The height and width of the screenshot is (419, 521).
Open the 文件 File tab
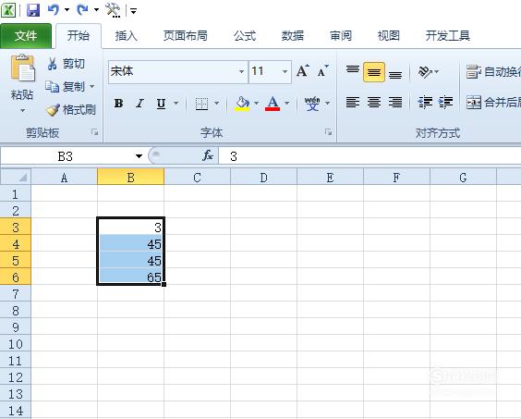pos(26,36)
